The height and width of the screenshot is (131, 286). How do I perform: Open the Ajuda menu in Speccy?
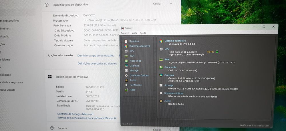[x=143, y=33]
